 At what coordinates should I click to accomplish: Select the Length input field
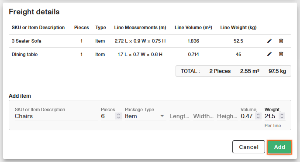pyautogui.click(x=179, y=116)
